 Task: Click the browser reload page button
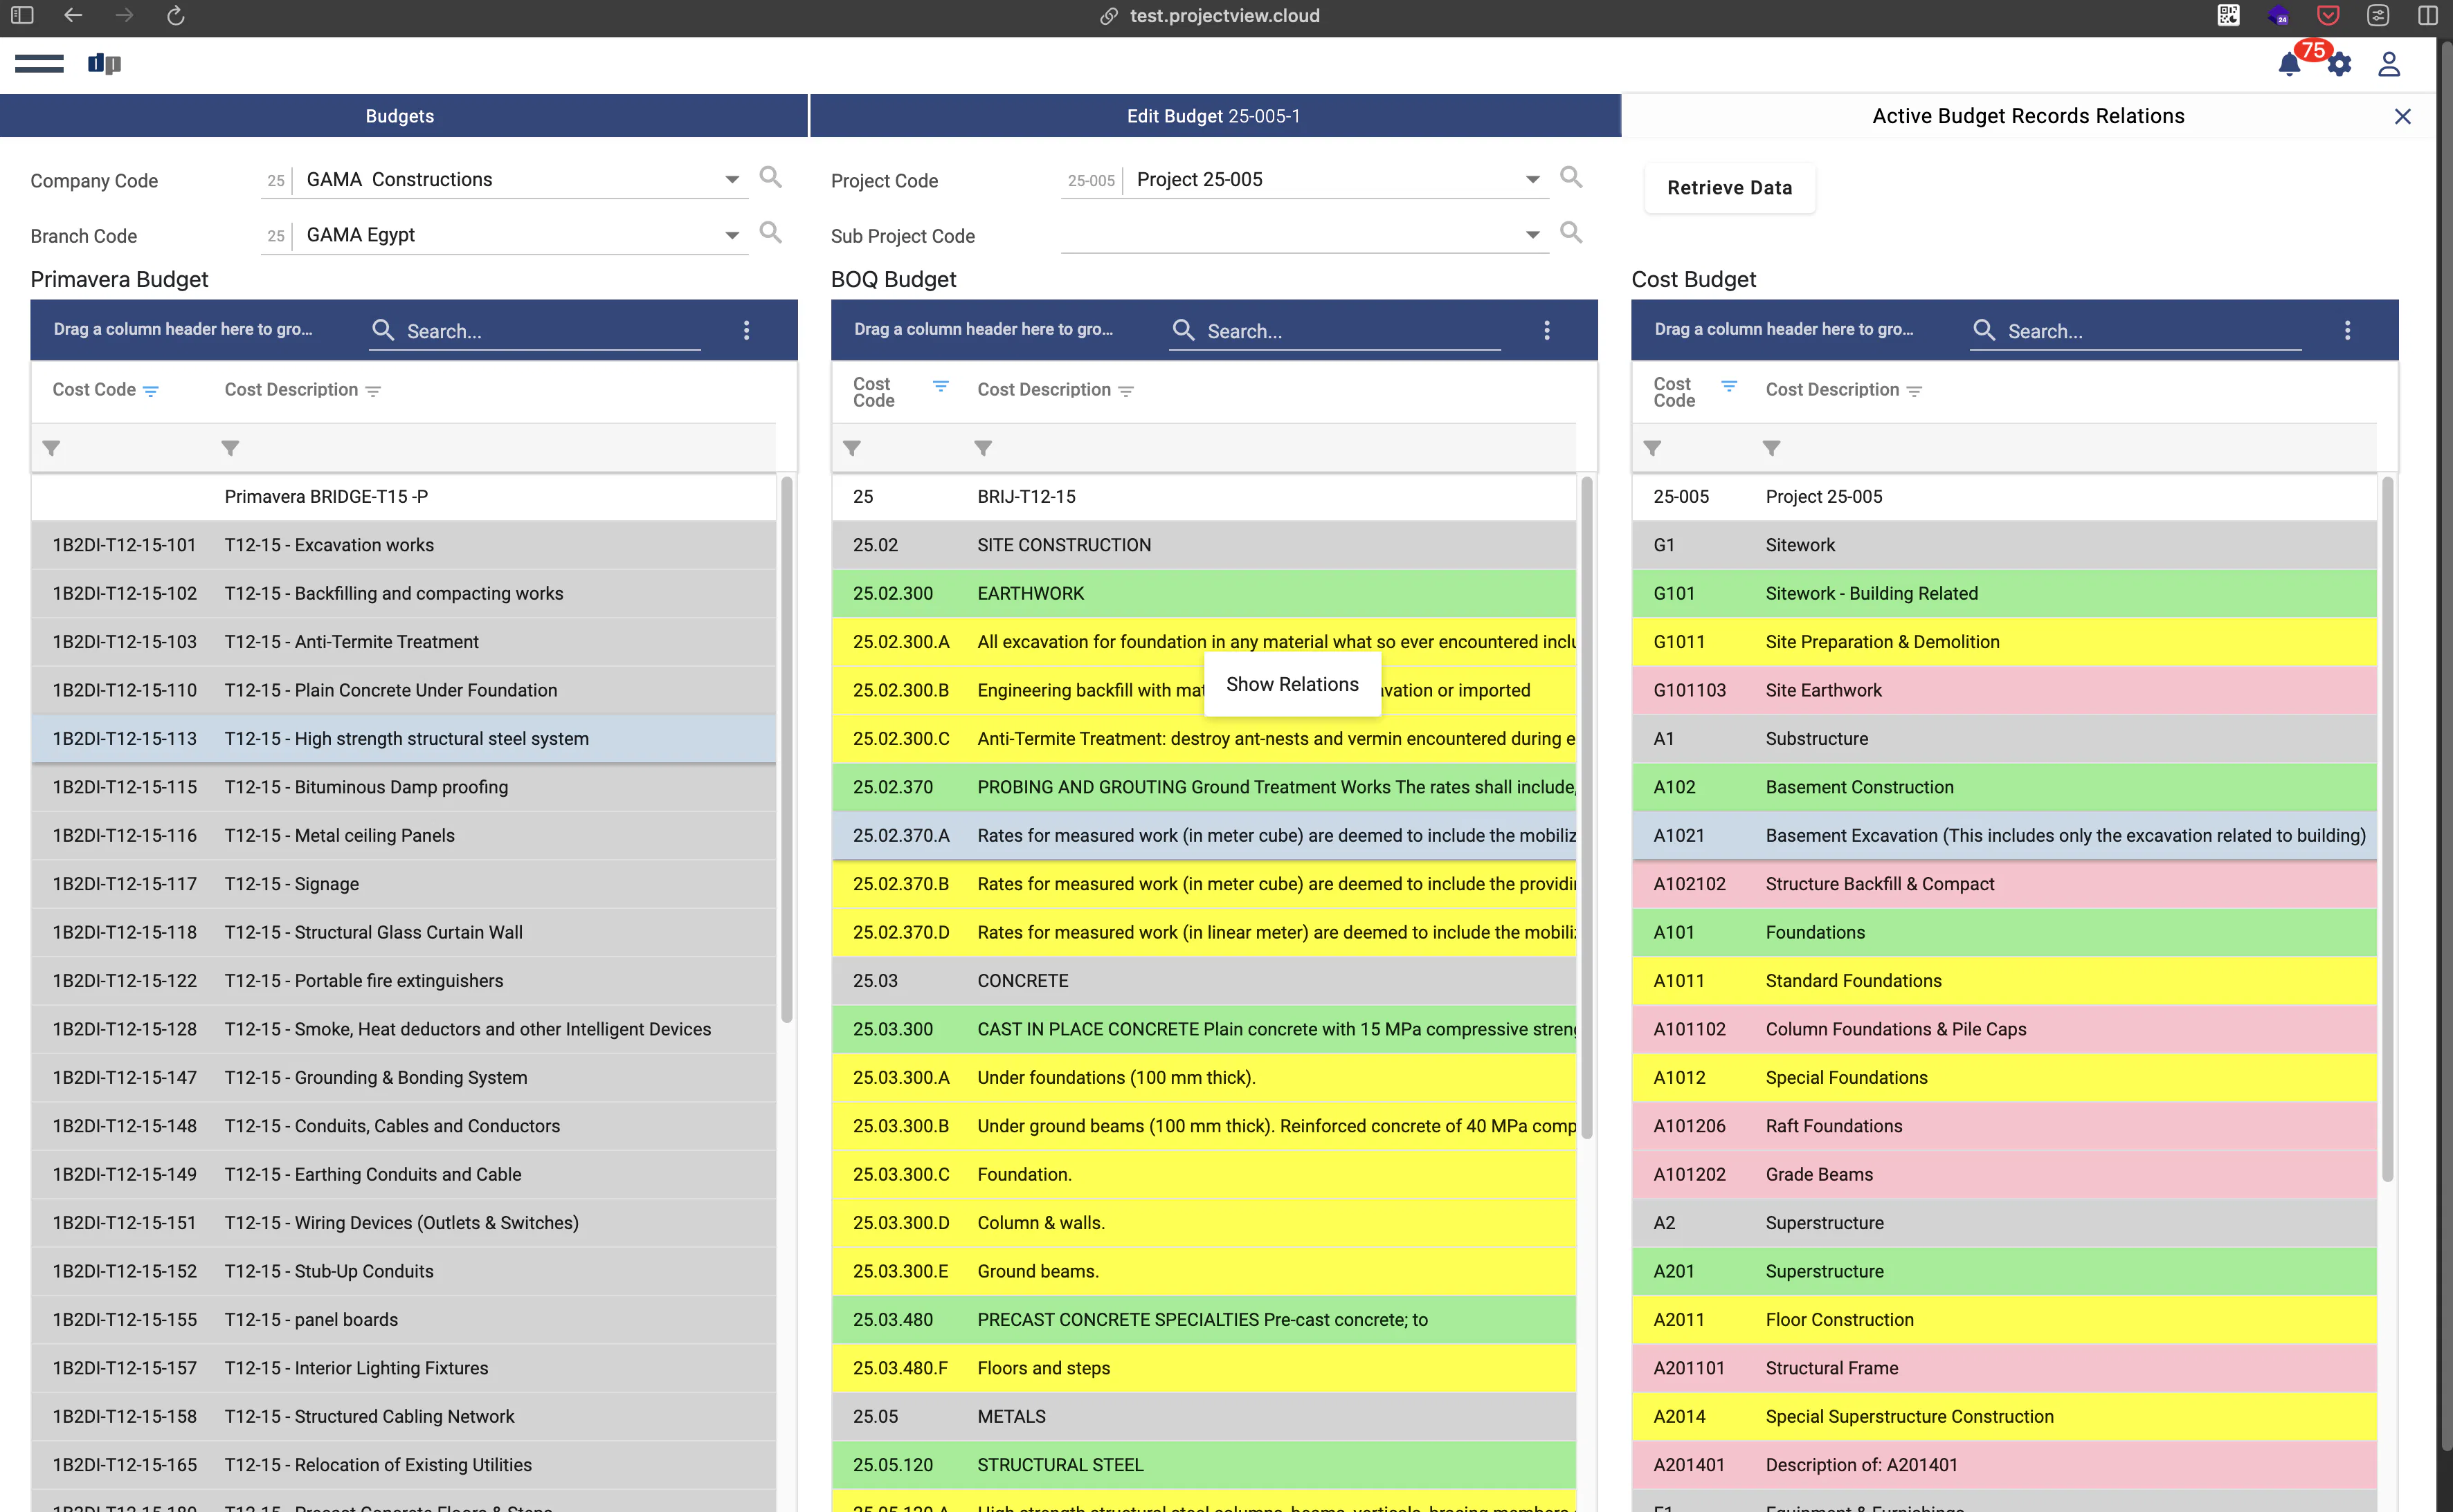pyautogui.click(x=175, y=16)
